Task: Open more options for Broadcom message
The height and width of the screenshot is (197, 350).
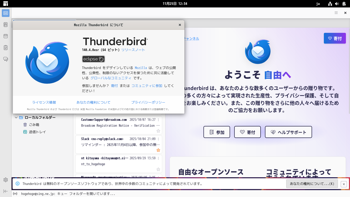Action: [x=158, y=120]
